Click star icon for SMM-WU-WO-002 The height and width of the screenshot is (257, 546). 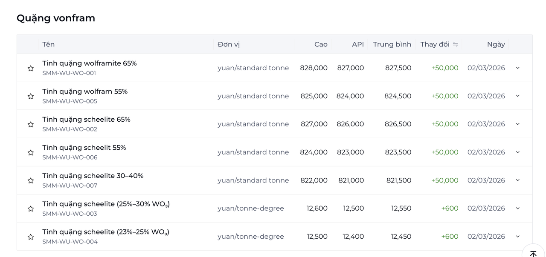31,124
